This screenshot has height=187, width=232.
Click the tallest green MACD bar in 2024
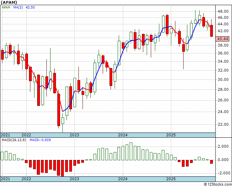click(x=131, y=151)
